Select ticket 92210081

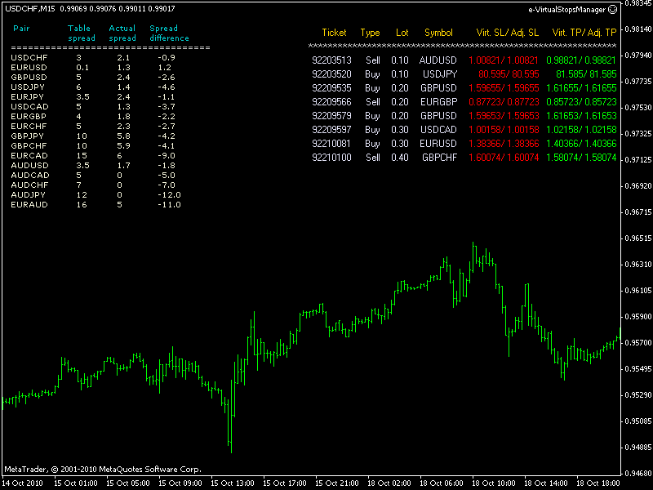(x=331, y=144)
